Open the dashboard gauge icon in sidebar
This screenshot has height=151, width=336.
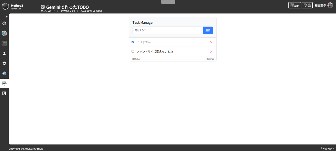(4, 23)
